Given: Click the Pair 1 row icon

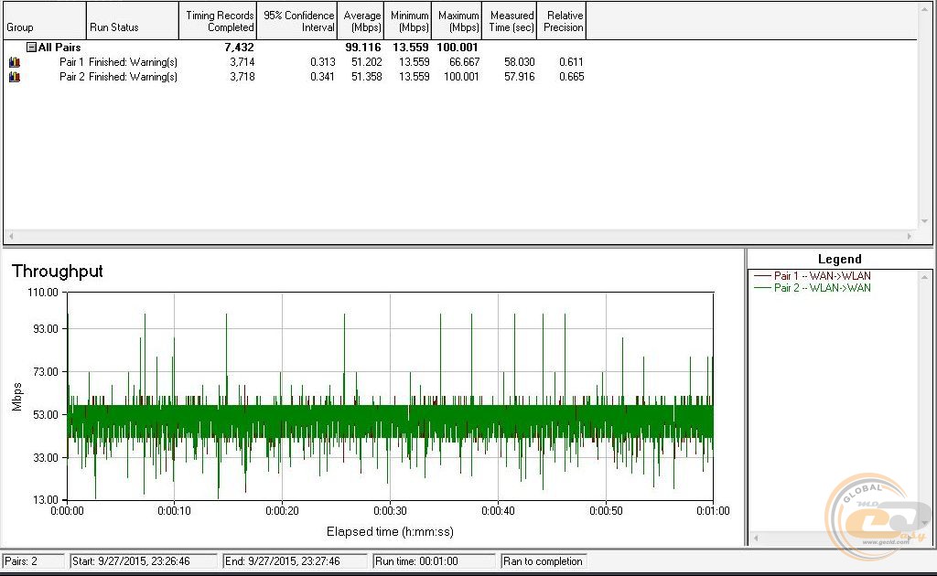Looking at the screenshot, I should 15,62.
